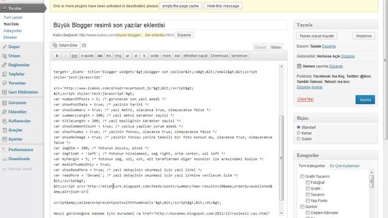Open the Duyur sidebar menu icon

(4, 47)
